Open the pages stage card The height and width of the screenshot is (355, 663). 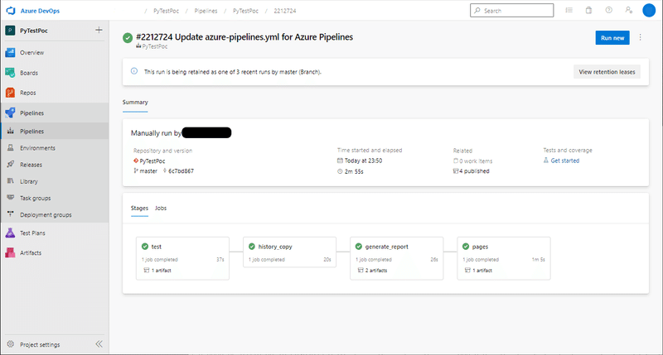pos(504,258)
